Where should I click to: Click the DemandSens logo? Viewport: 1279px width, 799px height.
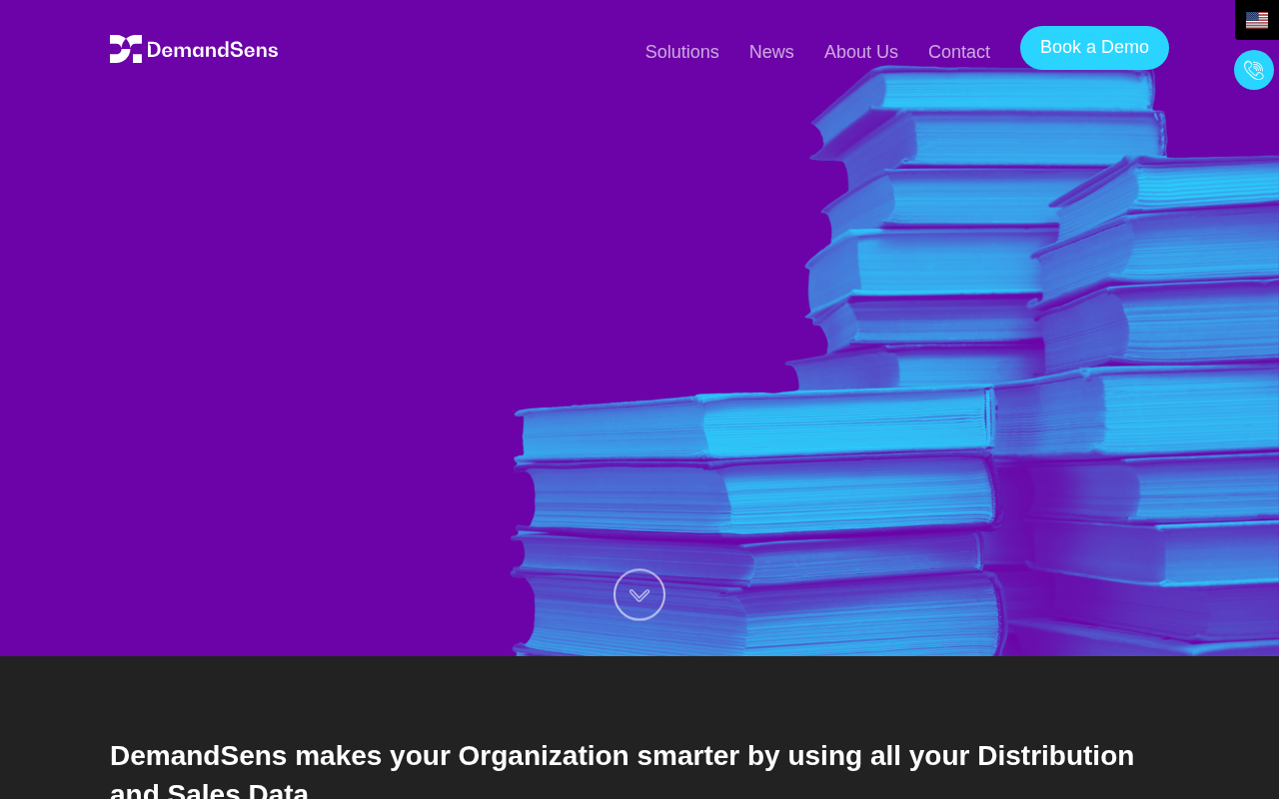point(194,49)
